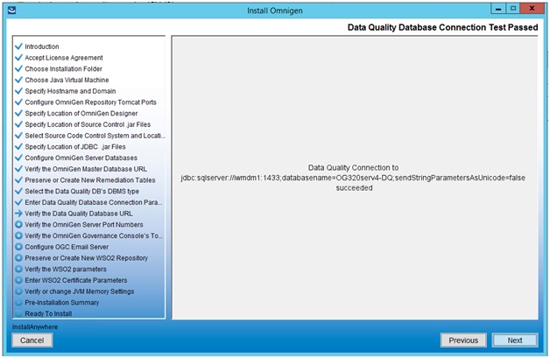Click the Next button
The height and width of the screenshot is (358, 550).
click(515, 340)
